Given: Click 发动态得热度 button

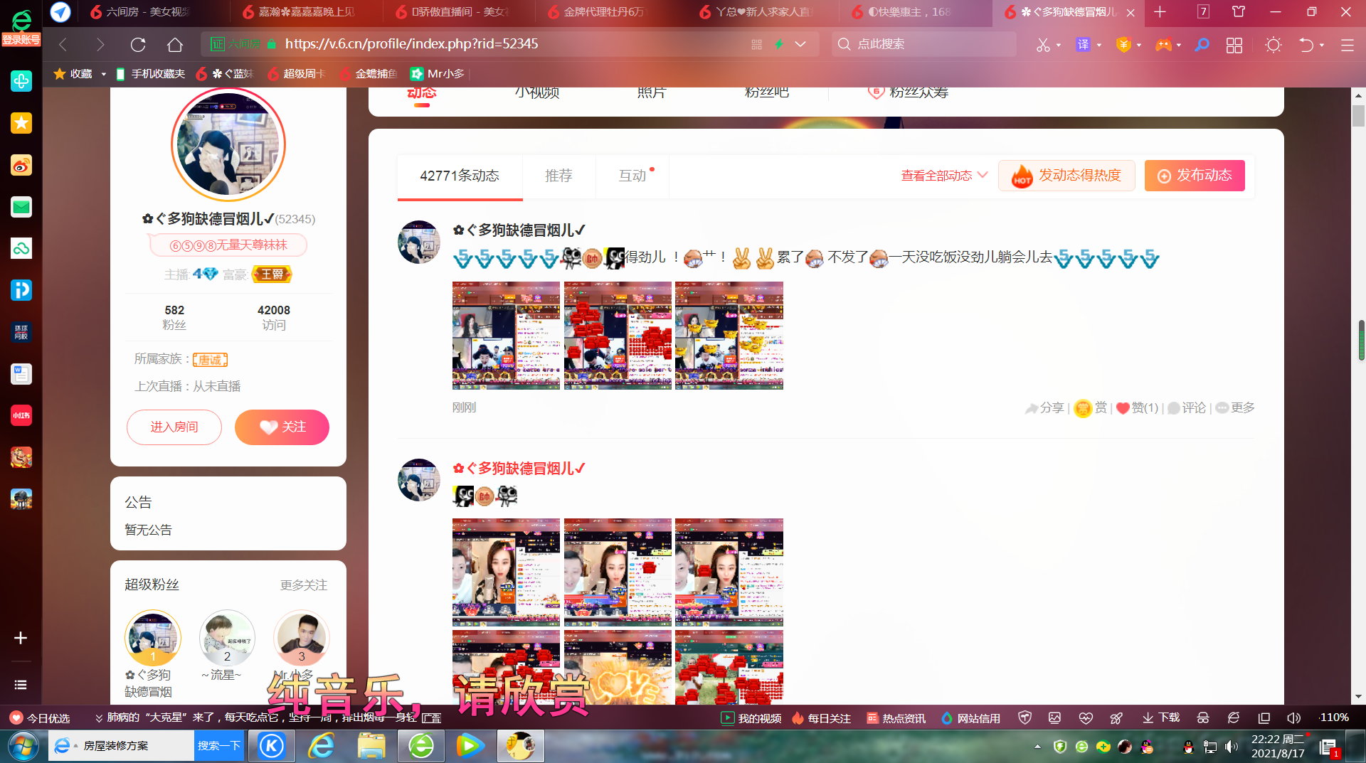Looking at the screenshot, I should tap(1066, 176).
